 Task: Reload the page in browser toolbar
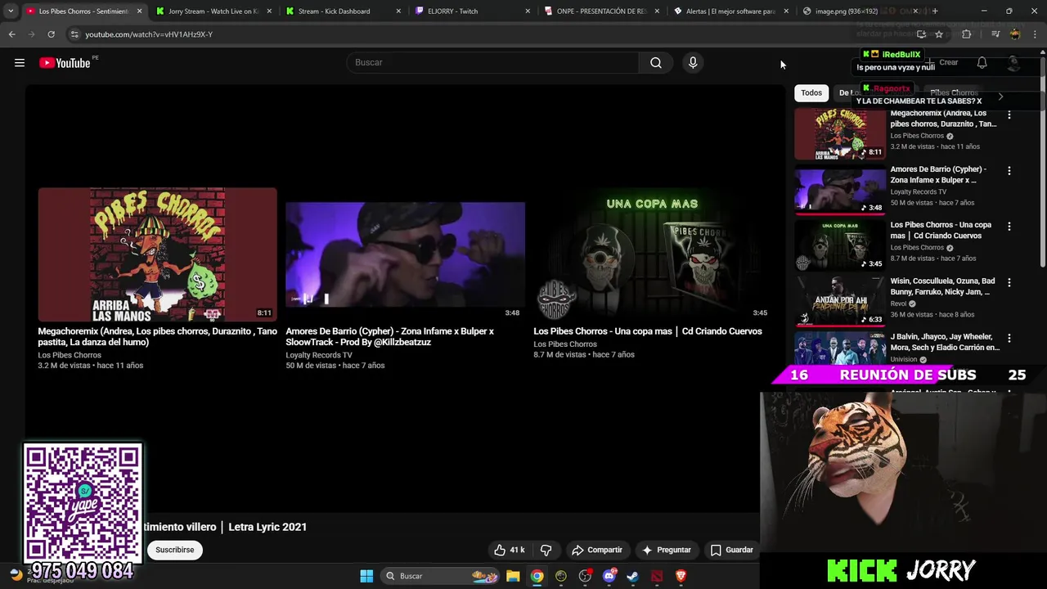[51, 34]
